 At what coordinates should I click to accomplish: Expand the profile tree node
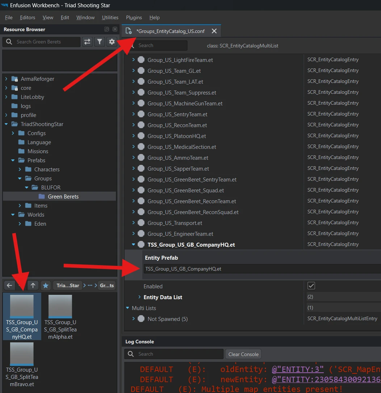[6, 115]
